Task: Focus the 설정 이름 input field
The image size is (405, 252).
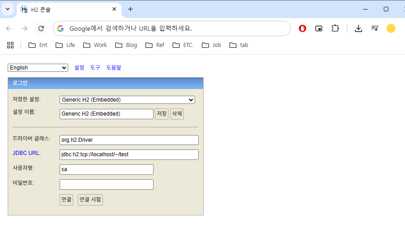Action: coord(107,114)
